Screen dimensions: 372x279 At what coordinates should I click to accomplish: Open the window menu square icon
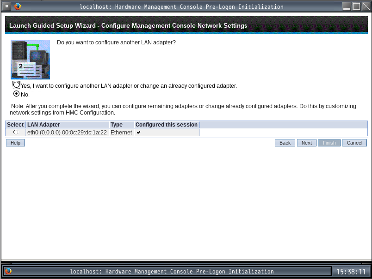6,6
